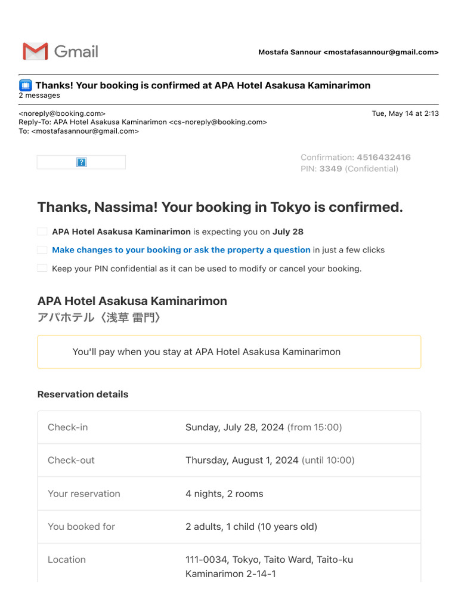The image size is (458, 611).
Task: Click the Check-in date row
Action: point(229,427)
